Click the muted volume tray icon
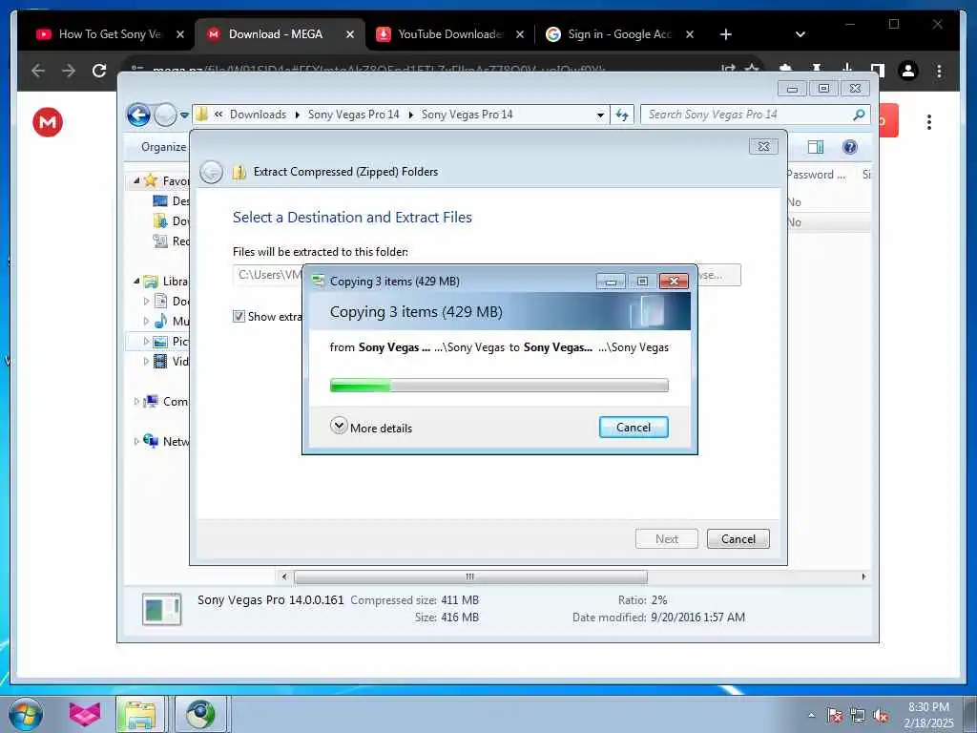 [881, 715]
